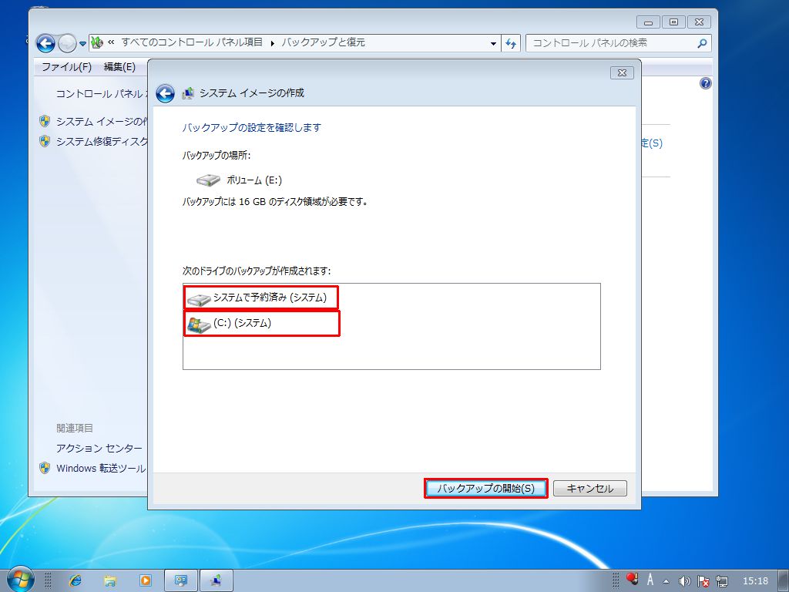The height and width of the screenshot is (592, 789).
Task: Click the ボリューム (E:) drive icon
Action: click(x=208, y=180)
